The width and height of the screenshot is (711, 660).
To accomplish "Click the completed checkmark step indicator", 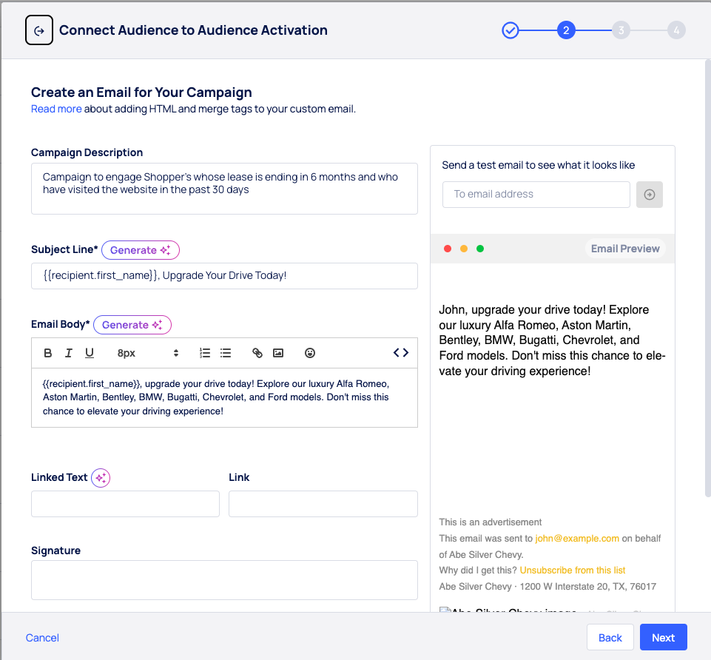I will click(510, 30).
